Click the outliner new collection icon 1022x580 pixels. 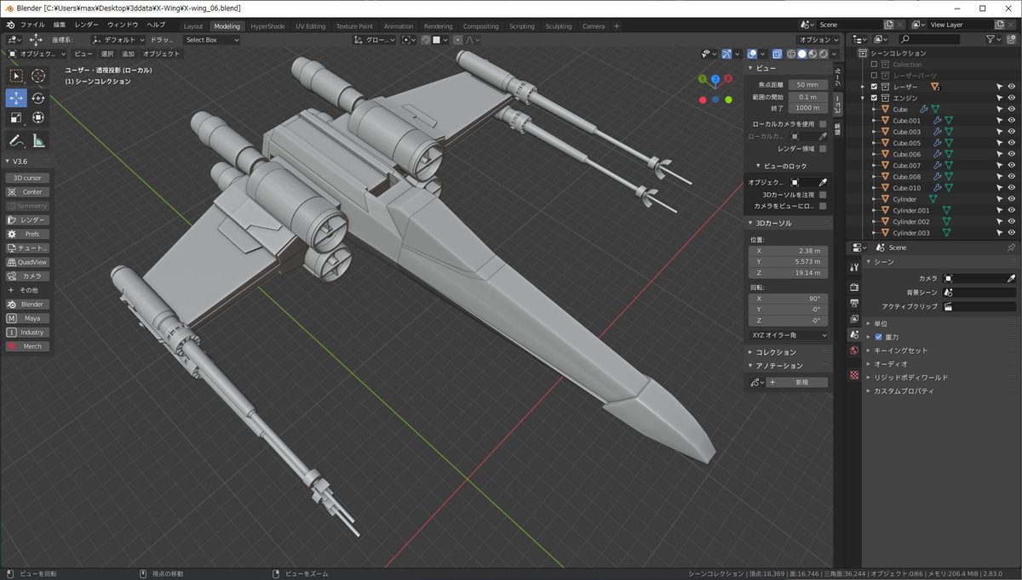1012,39
